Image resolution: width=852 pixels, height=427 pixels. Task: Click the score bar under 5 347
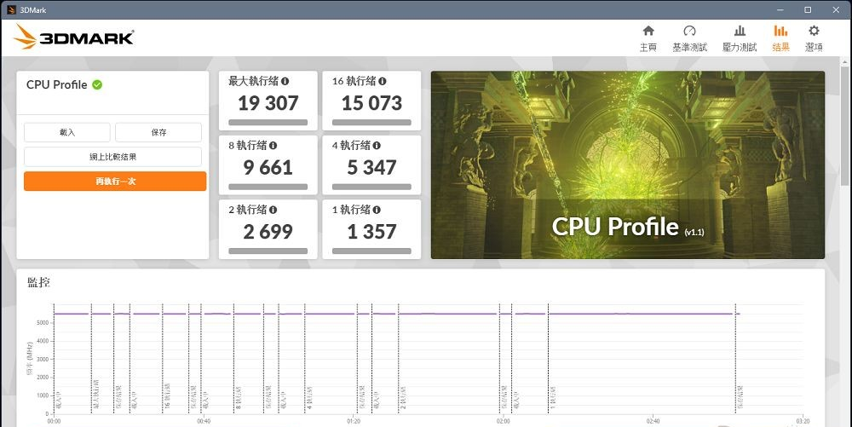[x=371, y=187]
